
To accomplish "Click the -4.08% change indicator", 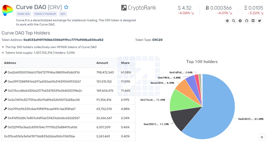I will click(186, 13).
